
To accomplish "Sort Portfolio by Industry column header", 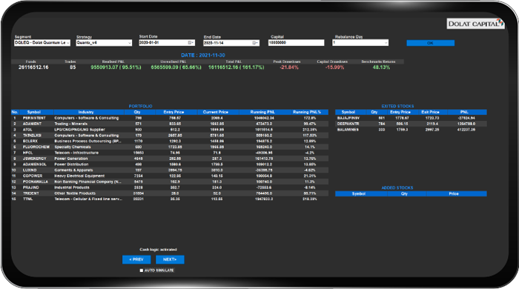I will point(86,112).
